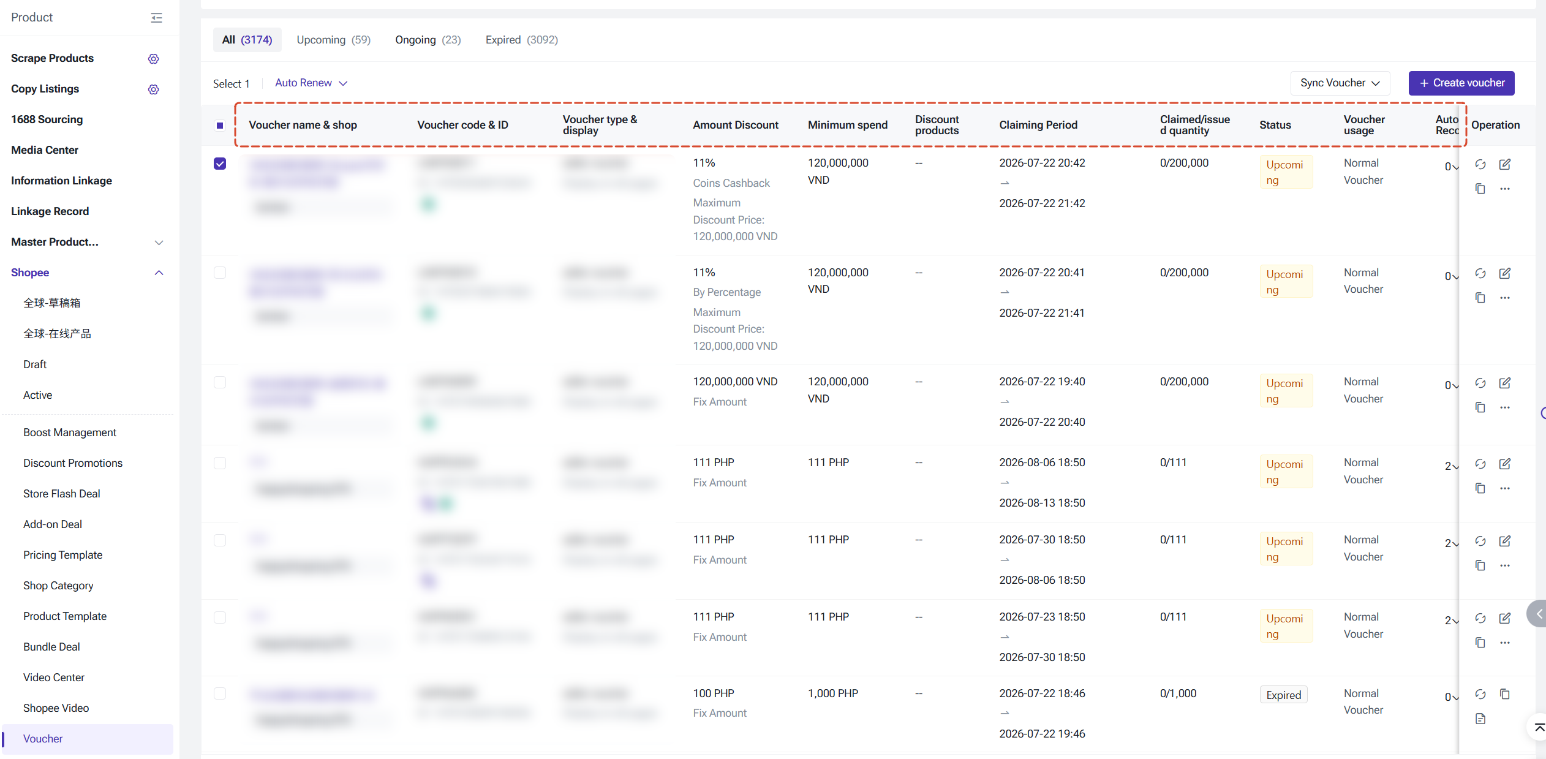Screen dimensions: 1546x759
Task: Edit the 2026-08-06 18:50 claiming voucher
Action: pyautogui.click(x=1505, y=464)
